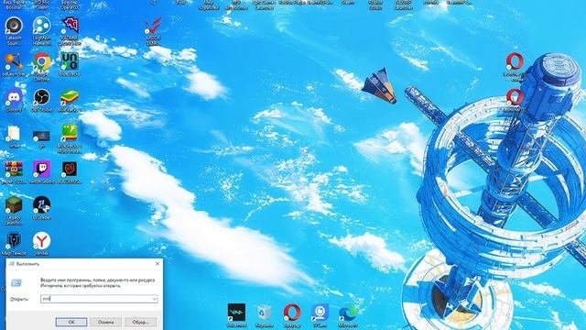Select the blank document file icon
This screenshot has width=586, height=330.
[14, 134]
